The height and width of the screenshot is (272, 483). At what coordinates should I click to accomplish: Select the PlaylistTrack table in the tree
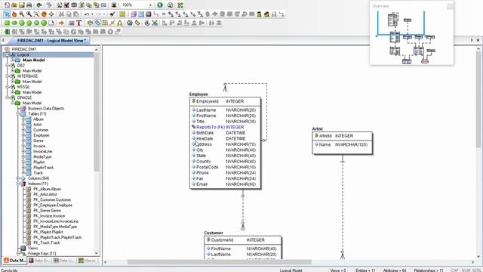[x=44, y=168]
